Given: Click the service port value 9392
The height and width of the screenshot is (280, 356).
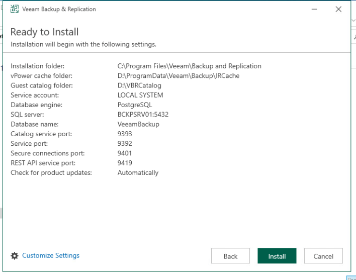Looking at the screenshot, I should 125,143.
